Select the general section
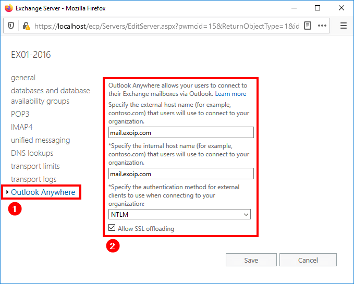 23,78
